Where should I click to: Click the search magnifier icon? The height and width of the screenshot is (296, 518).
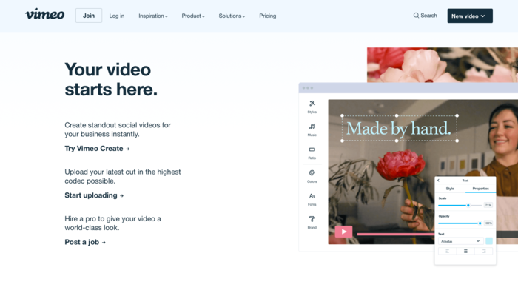pyautogui.click(x=416, y=16)
